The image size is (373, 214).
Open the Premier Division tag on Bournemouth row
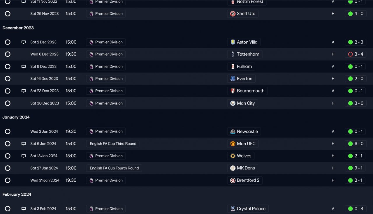106,91
